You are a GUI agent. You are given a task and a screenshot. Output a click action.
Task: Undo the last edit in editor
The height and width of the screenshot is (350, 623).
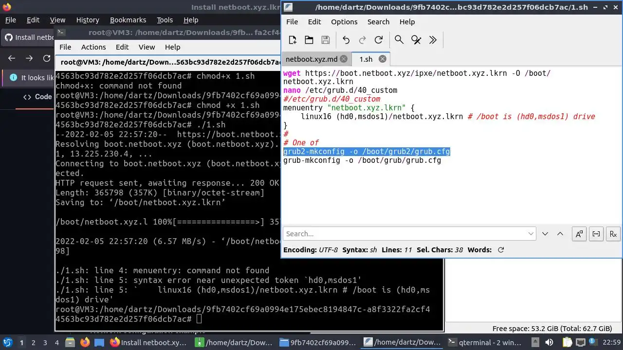pyautogui.click(x=346, y=40)
